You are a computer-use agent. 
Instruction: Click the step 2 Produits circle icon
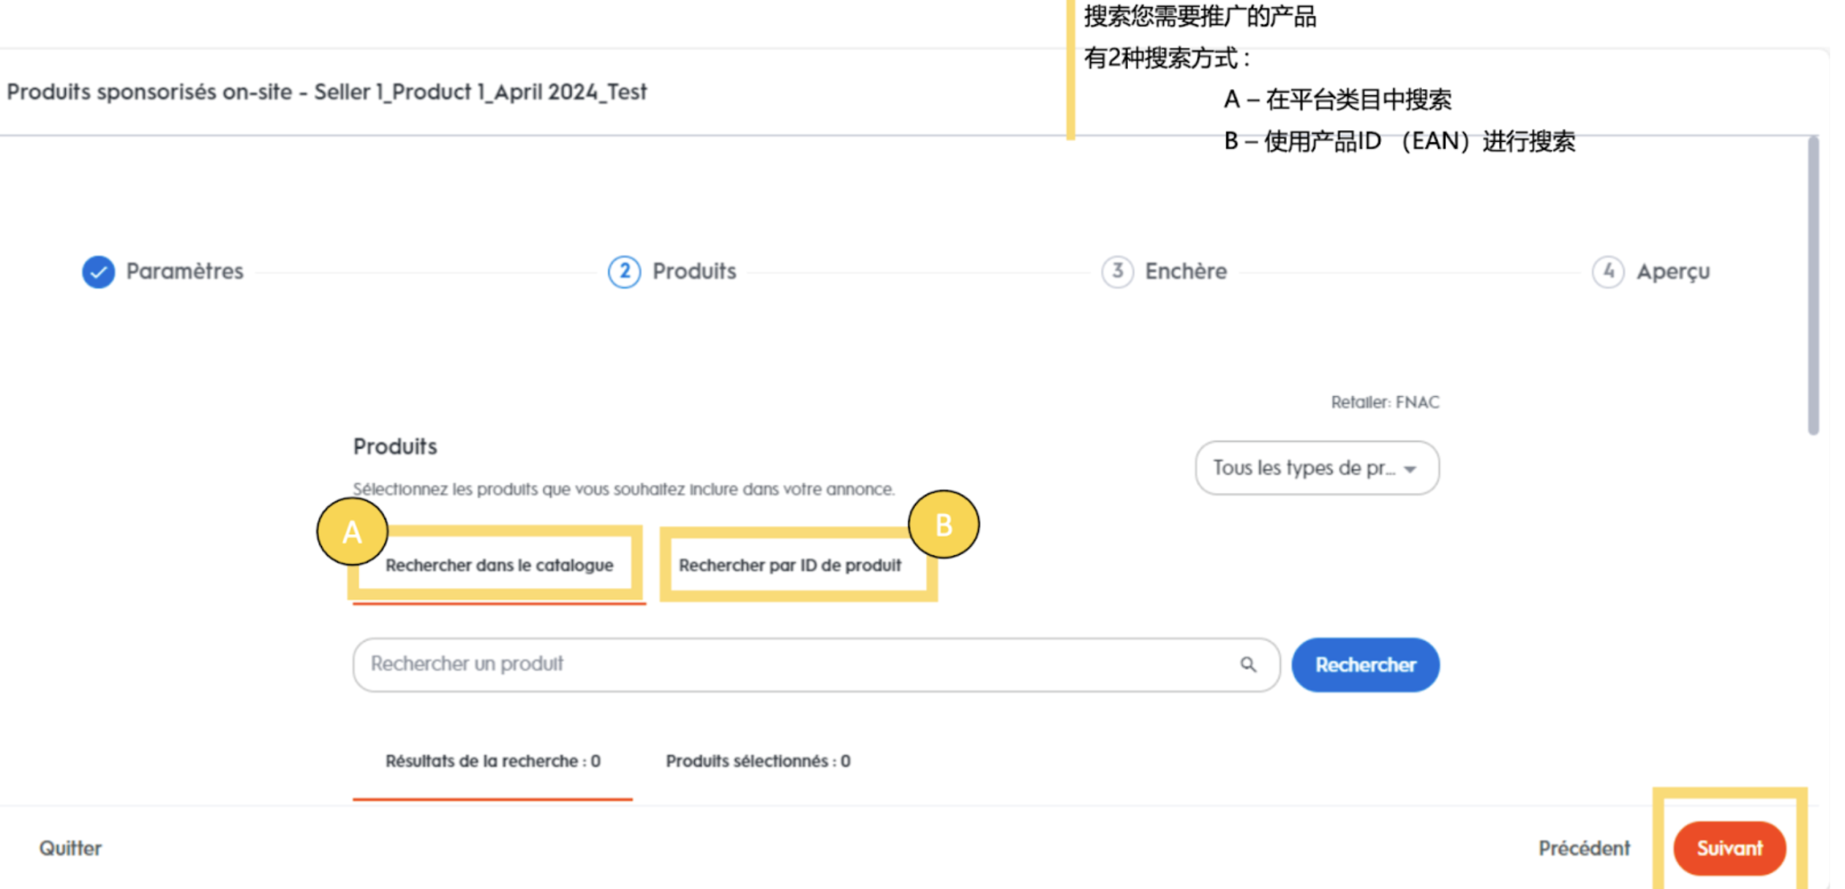tap(624, 272)
